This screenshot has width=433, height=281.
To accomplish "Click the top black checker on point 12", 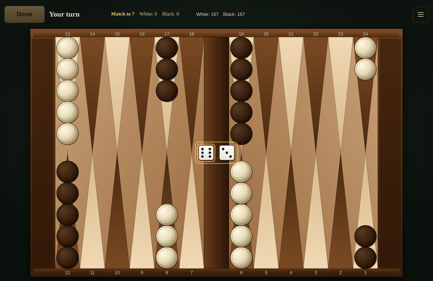I will click(68, 172).
